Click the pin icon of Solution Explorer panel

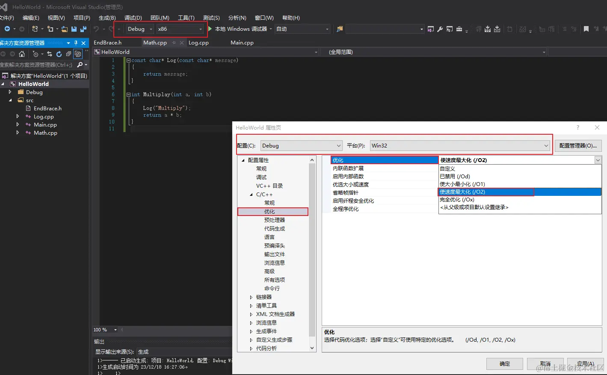click(x=76, y=43)
